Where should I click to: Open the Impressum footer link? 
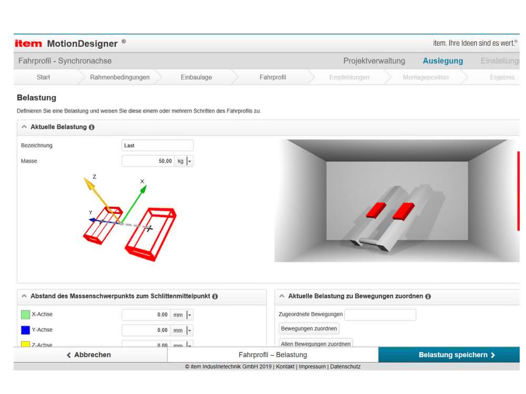click(312, 367)
